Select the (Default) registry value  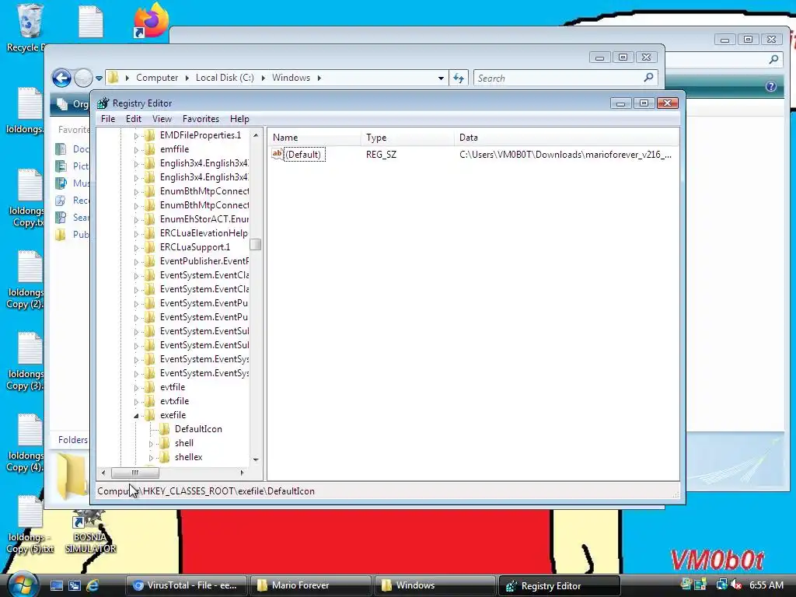click(x=303, y=155)
